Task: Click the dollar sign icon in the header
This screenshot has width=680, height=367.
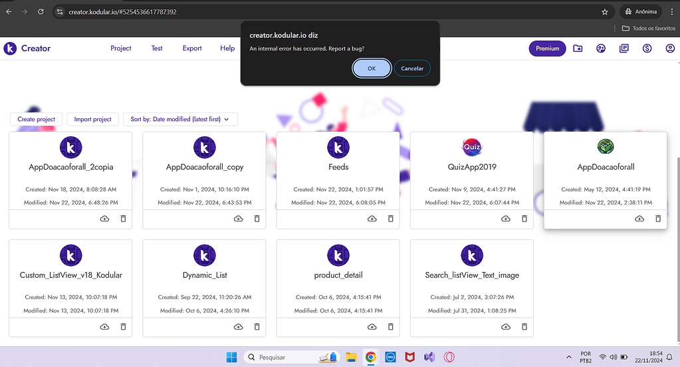Action: click(647, 49)
